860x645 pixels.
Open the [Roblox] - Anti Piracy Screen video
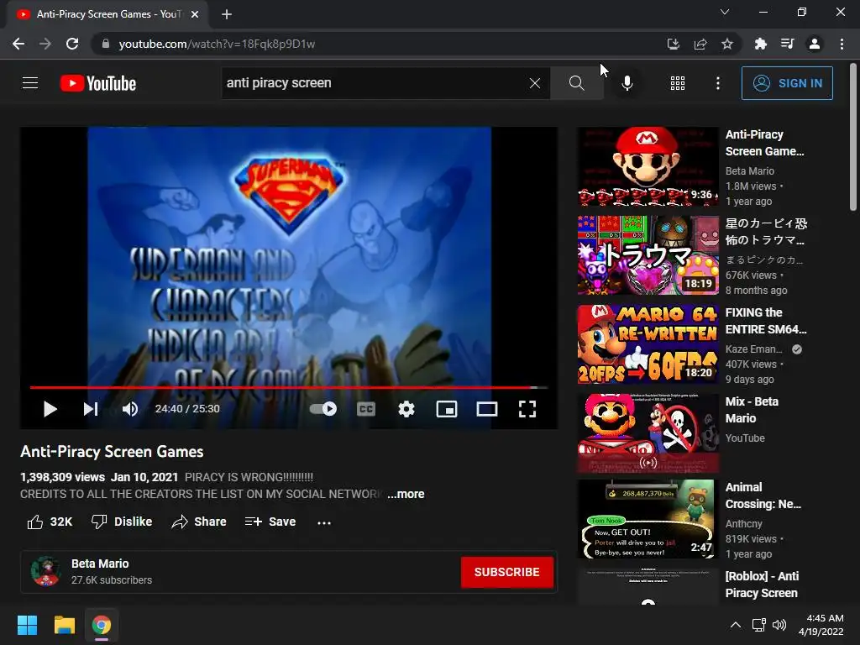click(762, 585)
